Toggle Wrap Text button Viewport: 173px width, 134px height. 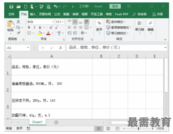(87, 22)
